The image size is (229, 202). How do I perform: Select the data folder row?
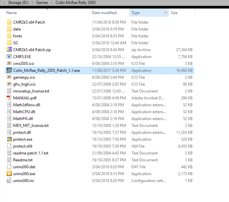100,29
